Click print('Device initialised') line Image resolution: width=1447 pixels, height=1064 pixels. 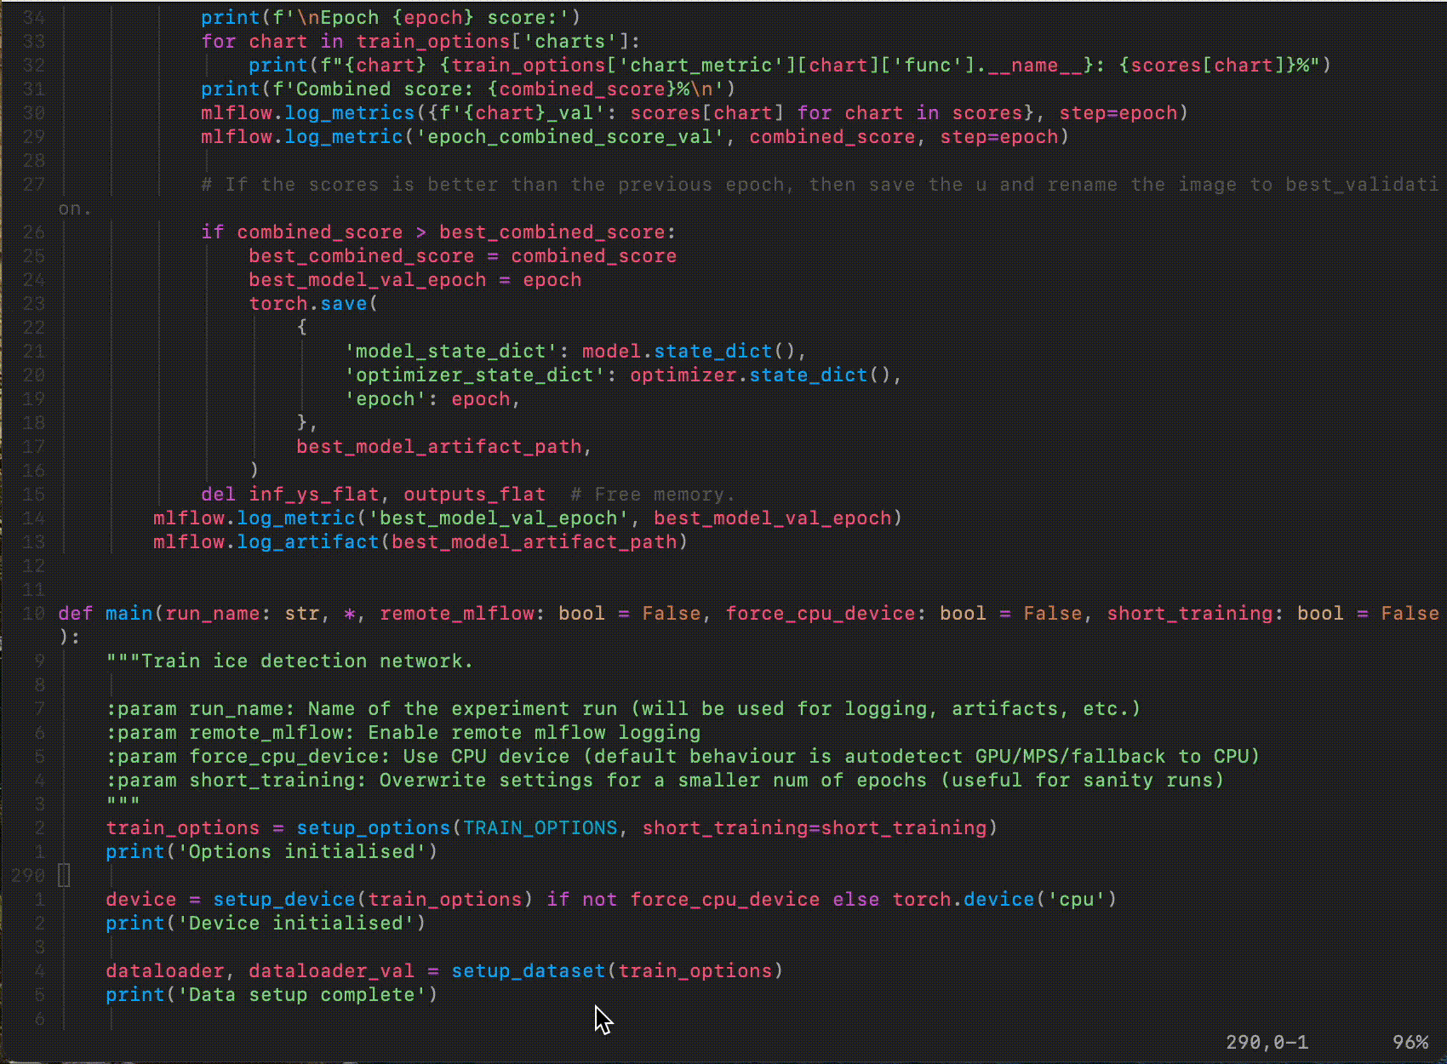266,924
